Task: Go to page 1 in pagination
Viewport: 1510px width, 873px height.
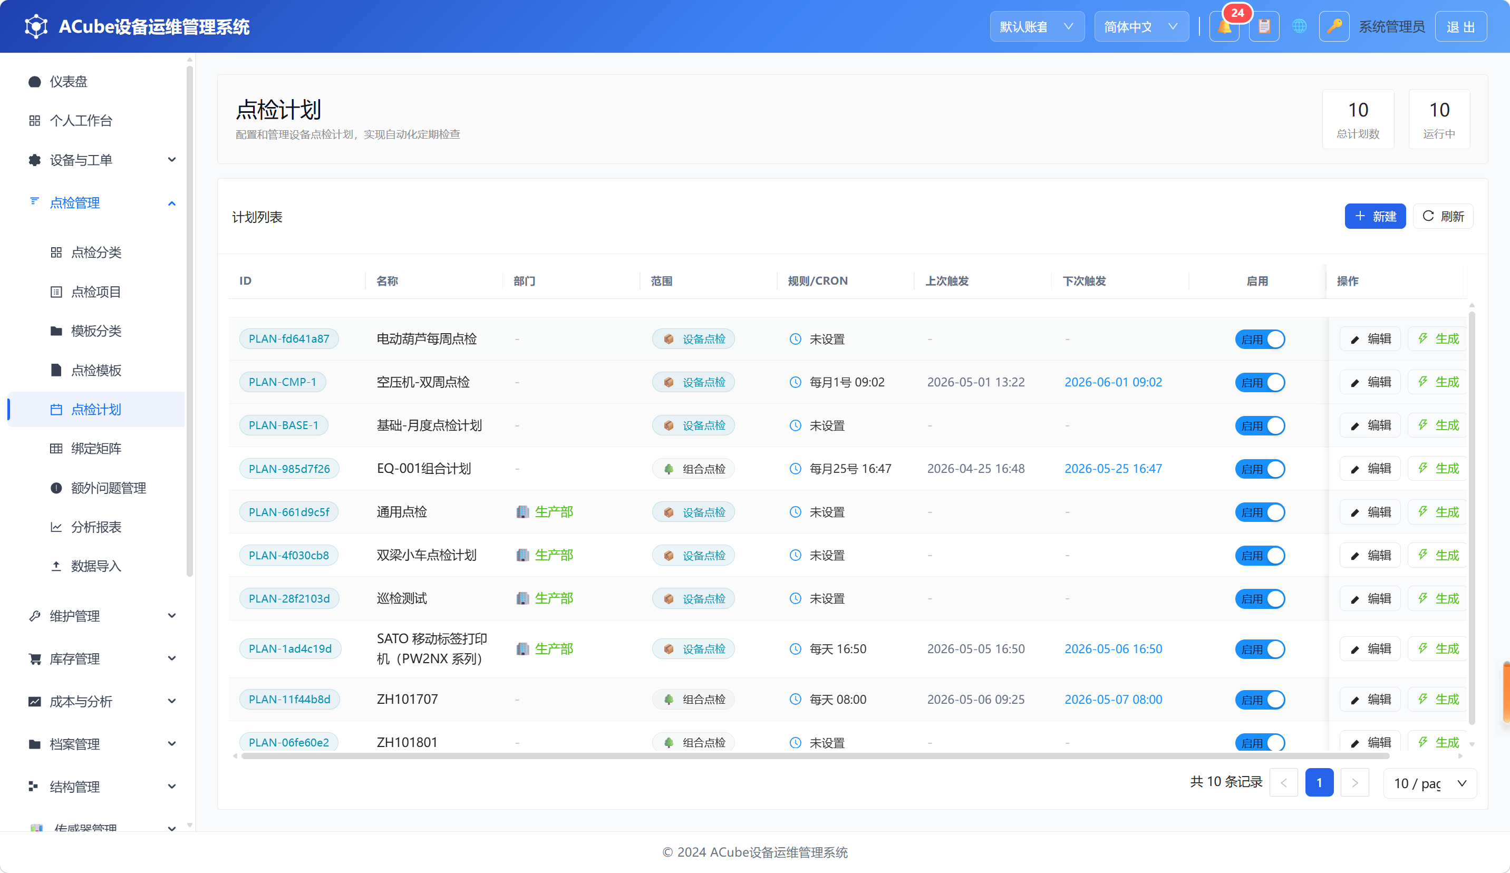Action: click(1319, 782)
